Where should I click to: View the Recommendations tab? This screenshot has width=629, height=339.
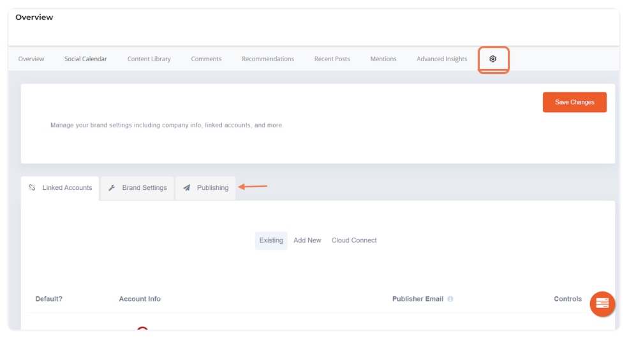[267, 59]
